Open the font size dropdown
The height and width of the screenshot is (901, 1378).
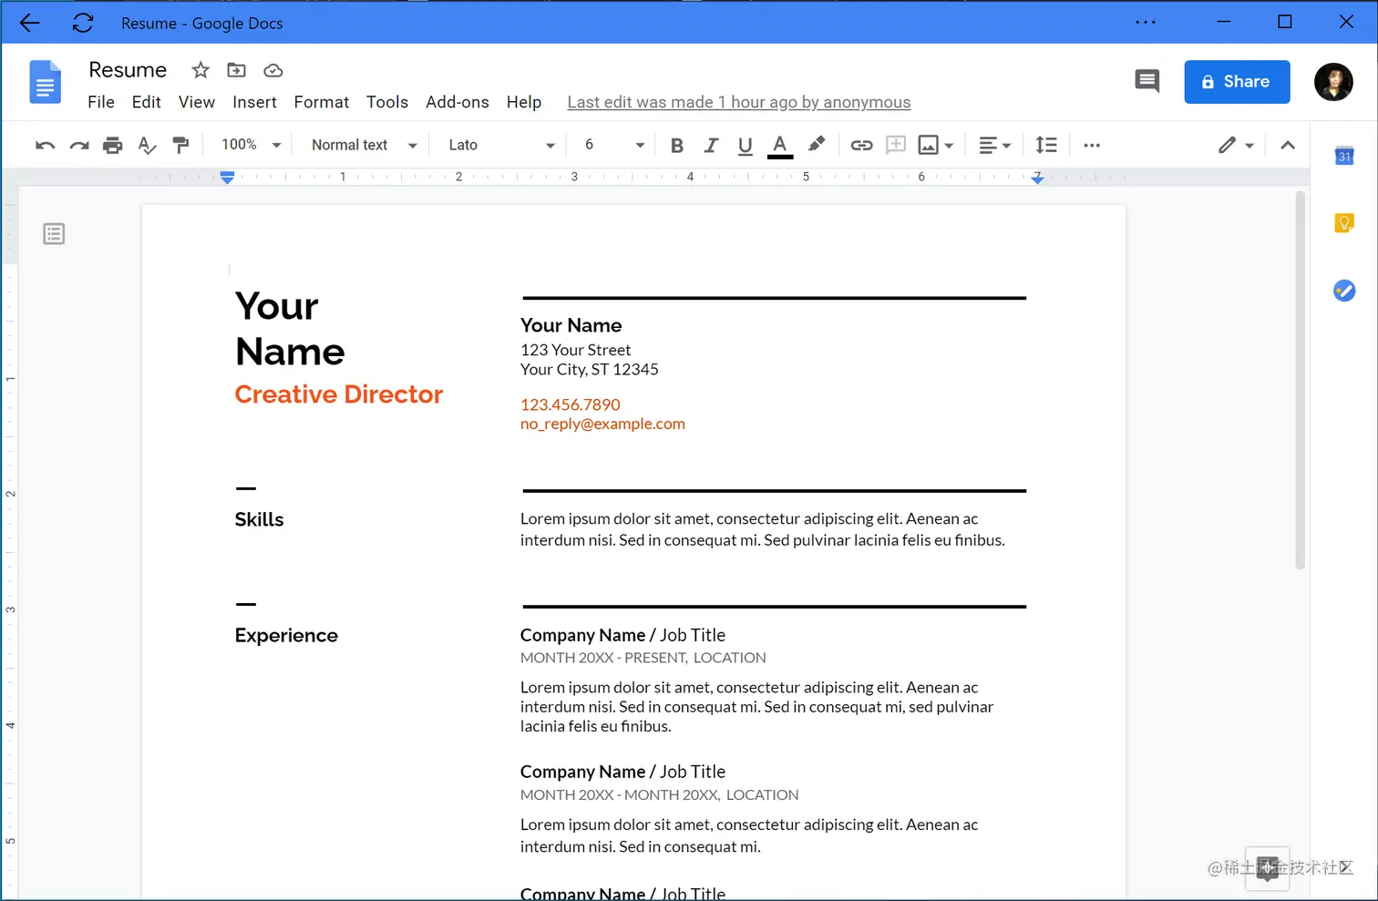coord(614,145)
